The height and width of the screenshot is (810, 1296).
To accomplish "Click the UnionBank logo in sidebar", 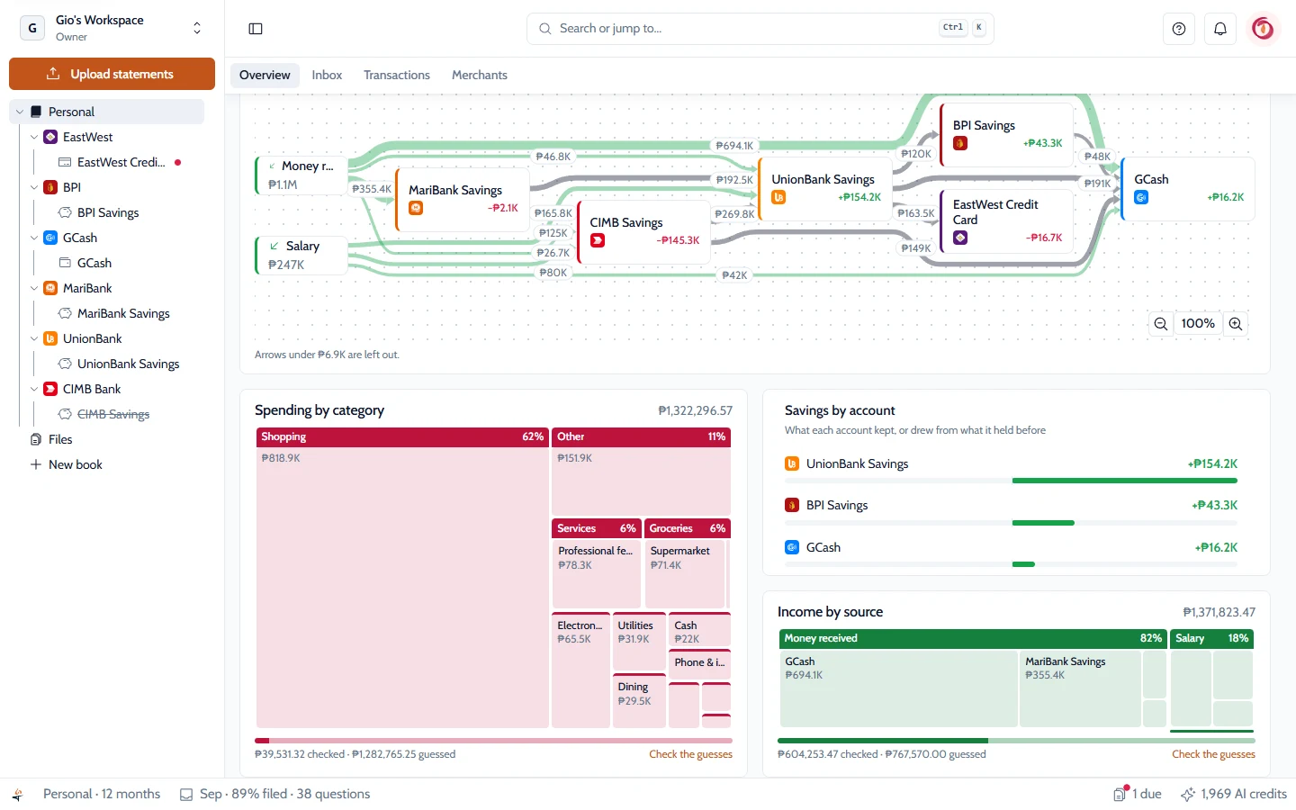I will [x=50, y=338].
